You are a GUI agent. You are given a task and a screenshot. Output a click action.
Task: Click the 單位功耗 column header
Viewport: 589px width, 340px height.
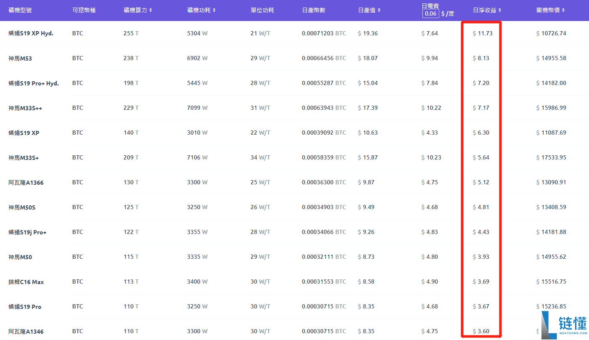pyautogui.click(x=262, y=10)
